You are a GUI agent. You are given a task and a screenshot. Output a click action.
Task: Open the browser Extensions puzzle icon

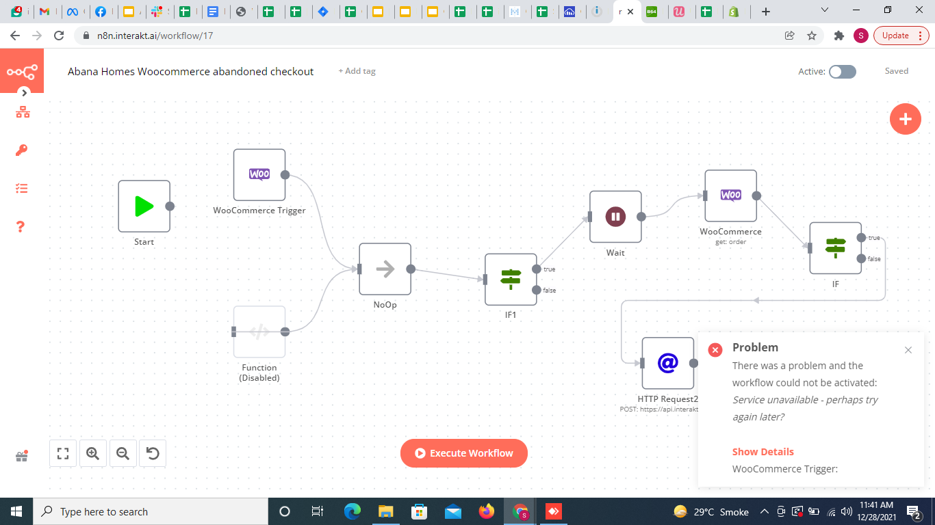pos(839,36)
